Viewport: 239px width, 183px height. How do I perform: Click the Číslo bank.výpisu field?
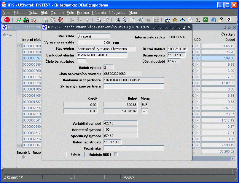click(x=82, y=61)
